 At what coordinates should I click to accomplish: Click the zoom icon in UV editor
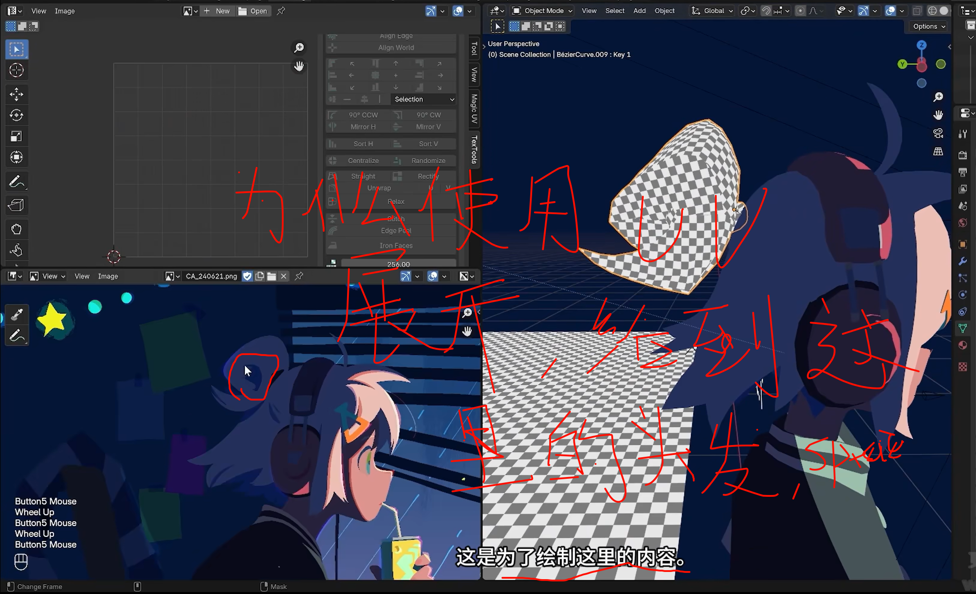coord(299,48)
